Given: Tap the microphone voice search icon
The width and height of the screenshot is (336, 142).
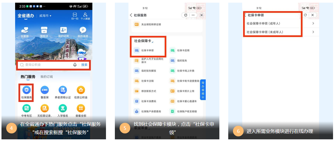Looking at the screenshot, I should click(75, 65).
